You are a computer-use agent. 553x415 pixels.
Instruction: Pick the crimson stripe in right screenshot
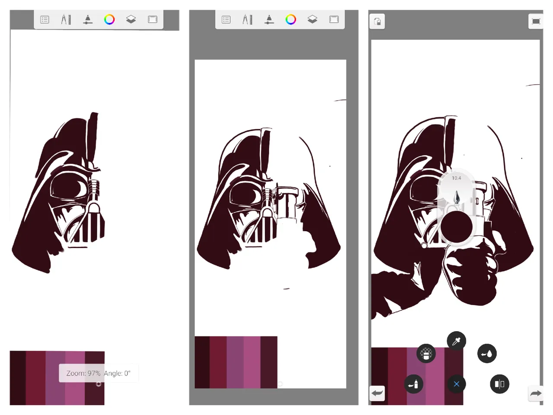397,376
